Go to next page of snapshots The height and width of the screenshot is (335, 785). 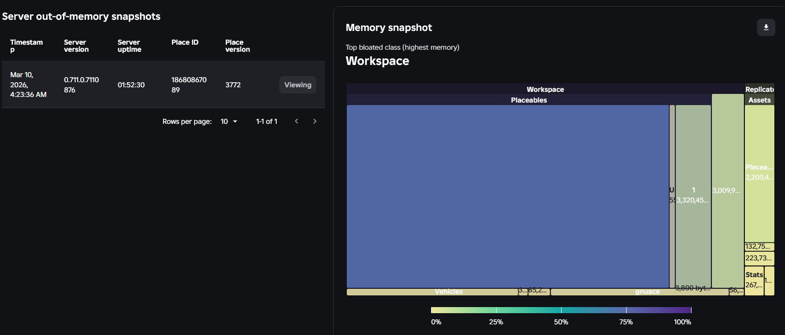[x=315, y=121]
